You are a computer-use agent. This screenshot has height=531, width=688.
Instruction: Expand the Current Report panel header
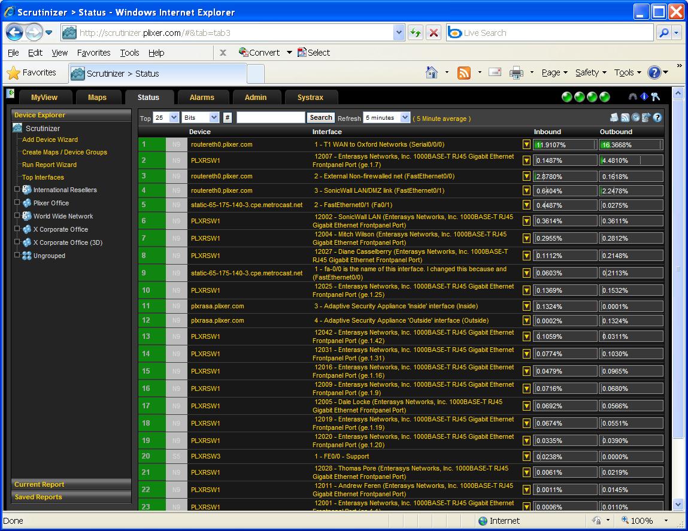coord(71,484)
